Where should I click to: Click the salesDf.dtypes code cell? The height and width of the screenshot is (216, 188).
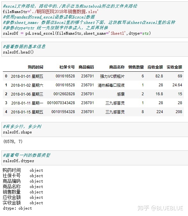[x=95, y=158]
